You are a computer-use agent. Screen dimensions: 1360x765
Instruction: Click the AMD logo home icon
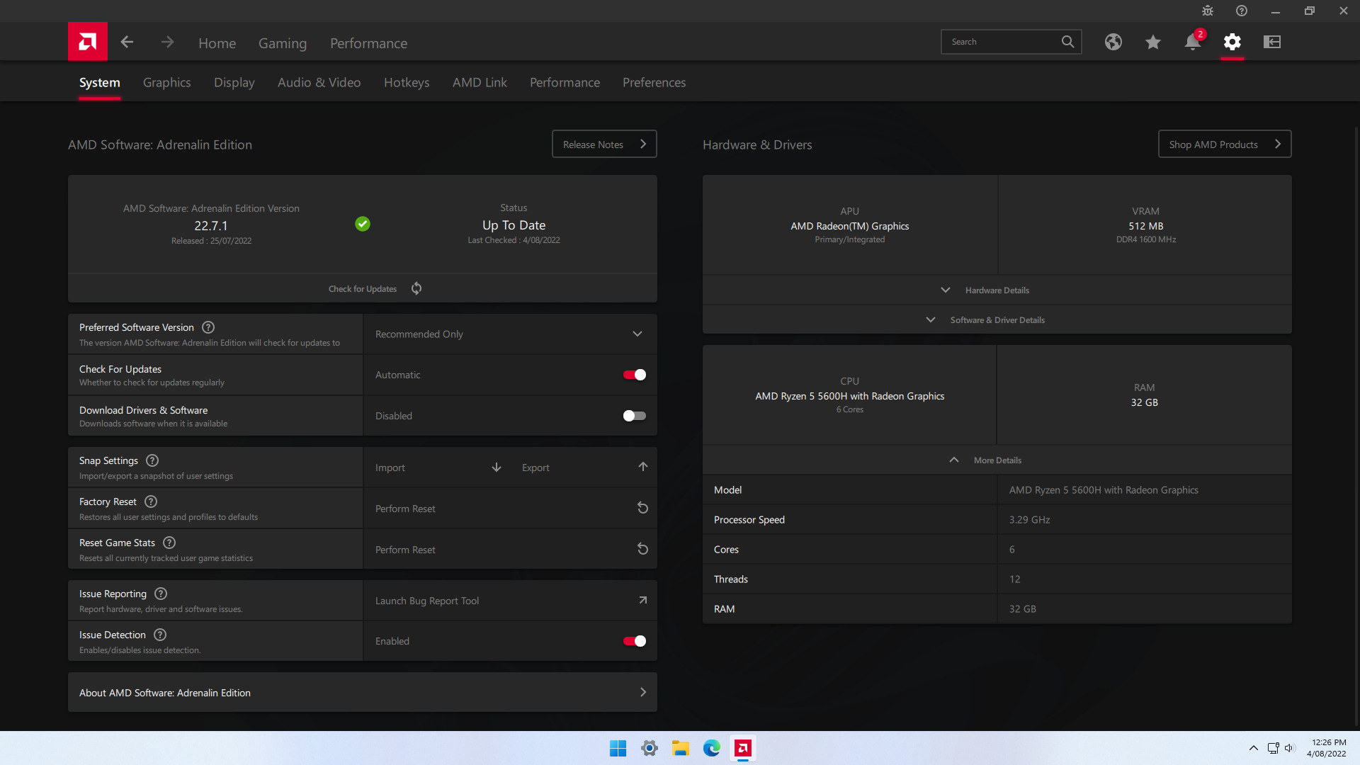pyautogui.click(x=88, y=42)
